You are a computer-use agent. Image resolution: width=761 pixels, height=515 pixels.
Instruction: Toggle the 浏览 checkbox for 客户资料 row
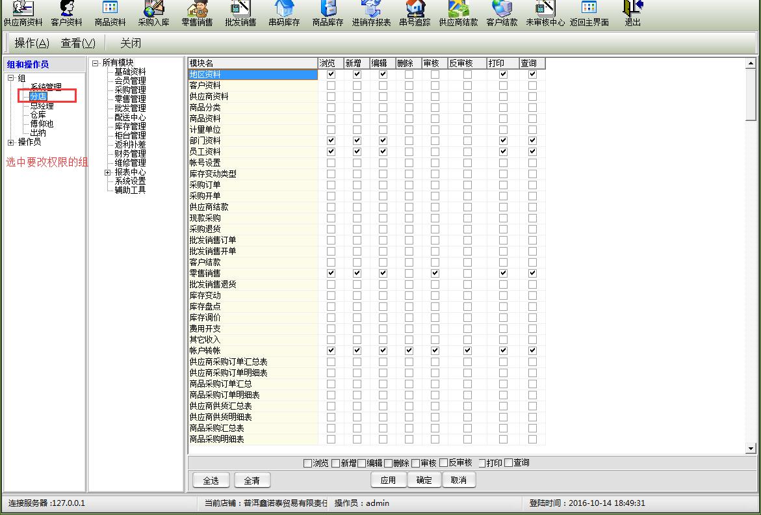click(331, 86)
